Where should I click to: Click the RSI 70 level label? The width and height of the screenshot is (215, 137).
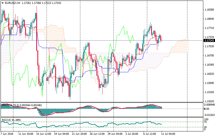206,122
